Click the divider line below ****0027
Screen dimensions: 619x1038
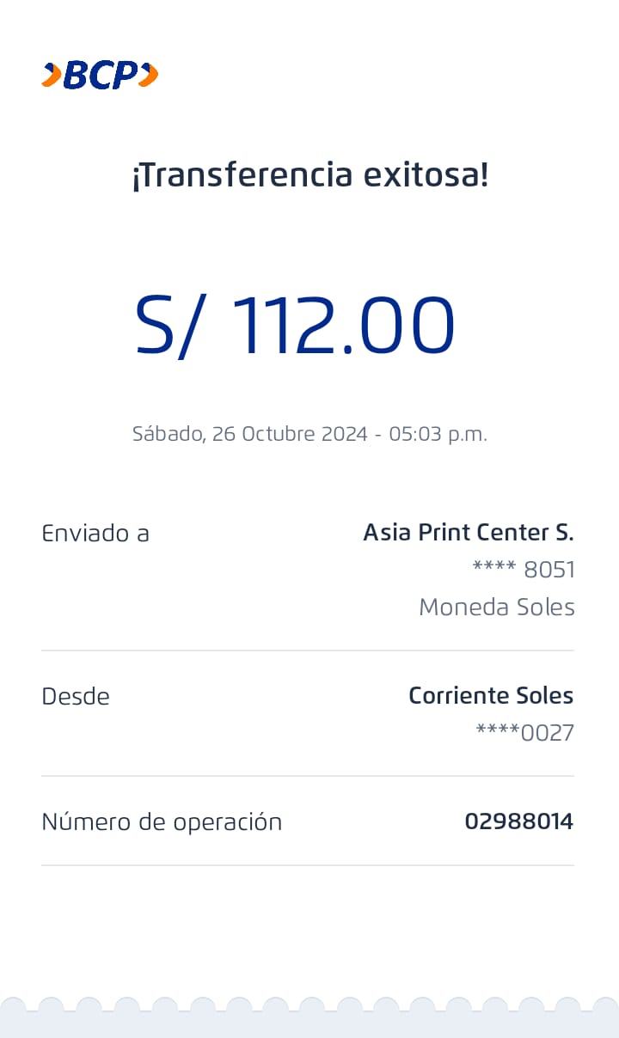tap(308, 776)
